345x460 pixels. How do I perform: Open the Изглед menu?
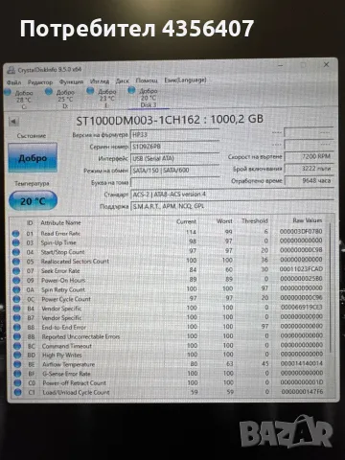(100, 81)
